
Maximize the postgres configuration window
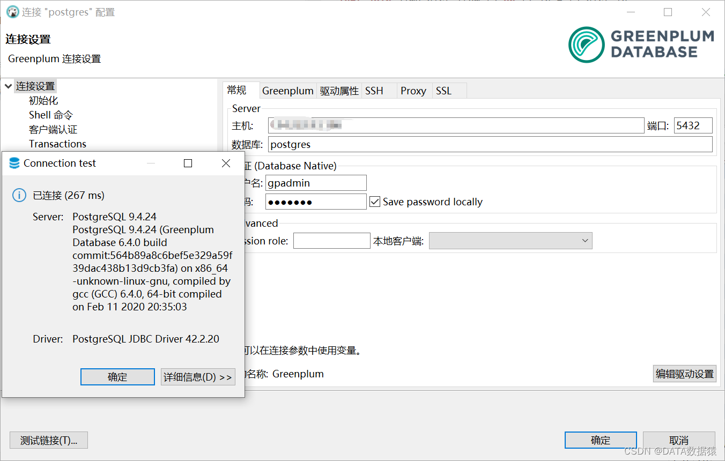click(668, 12)
